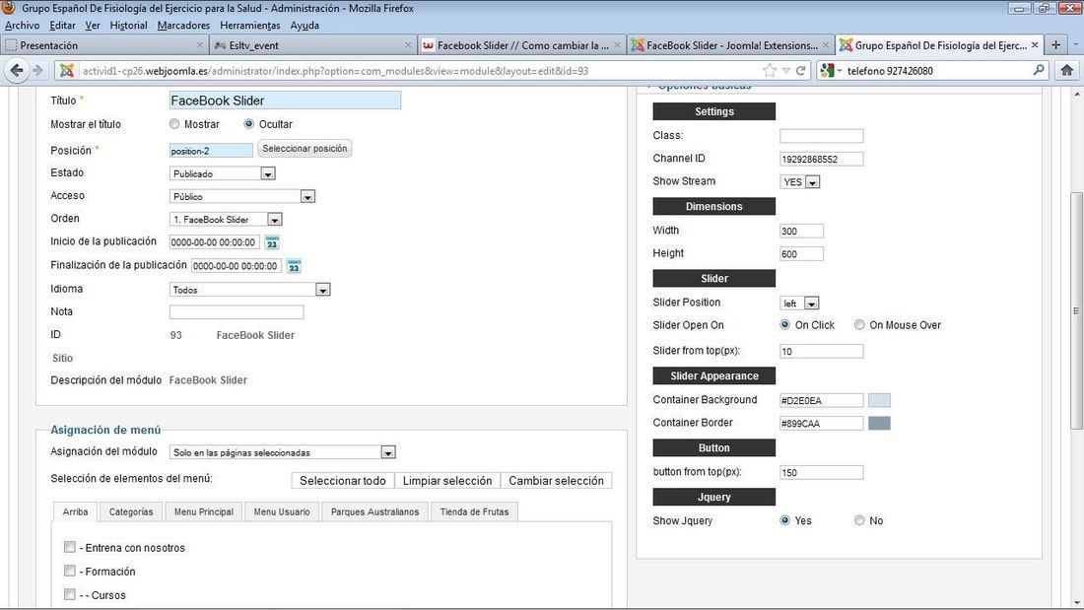This screenshot has width=1084, height=610.
Task: Click the Nota input field
Action: click(237, 312)
